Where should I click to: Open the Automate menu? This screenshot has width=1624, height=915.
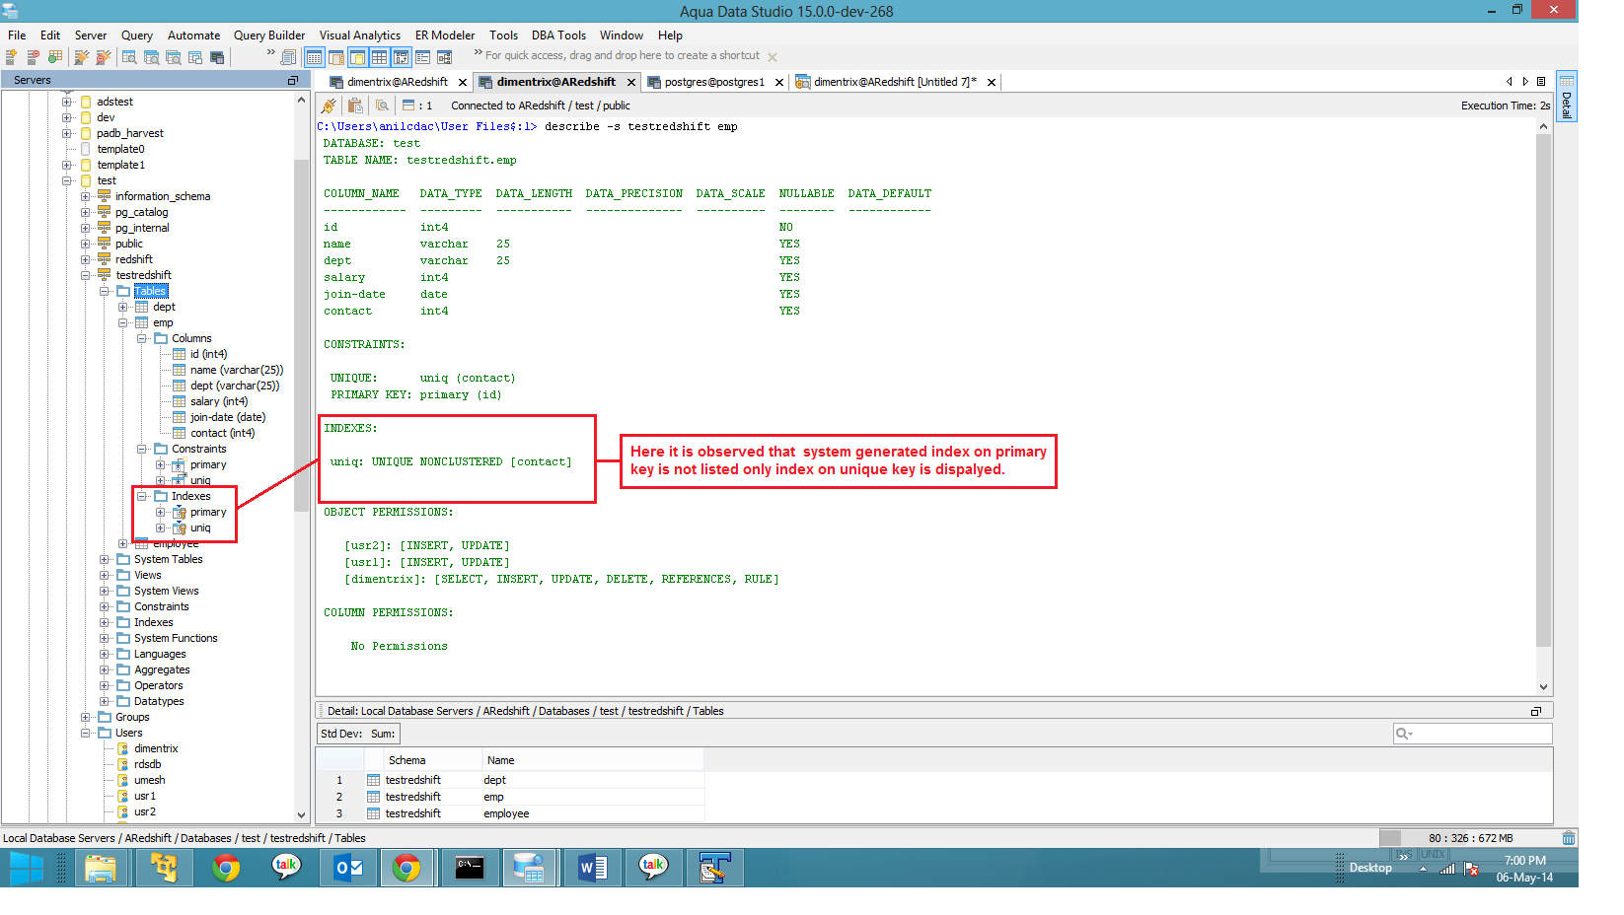pyautogui.click(x=193, y=35)
